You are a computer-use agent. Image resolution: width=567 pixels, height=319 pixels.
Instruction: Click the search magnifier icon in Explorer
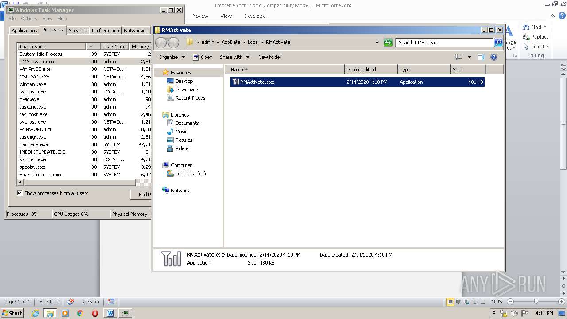(x=498, y=43)
